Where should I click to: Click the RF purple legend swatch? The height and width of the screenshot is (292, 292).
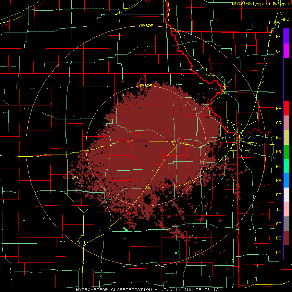[x=286, y=36]
